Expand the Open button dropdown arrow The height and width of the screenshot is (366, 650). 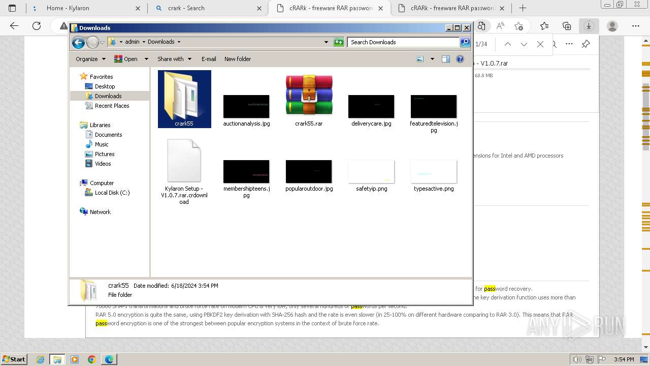pos(146,59)
